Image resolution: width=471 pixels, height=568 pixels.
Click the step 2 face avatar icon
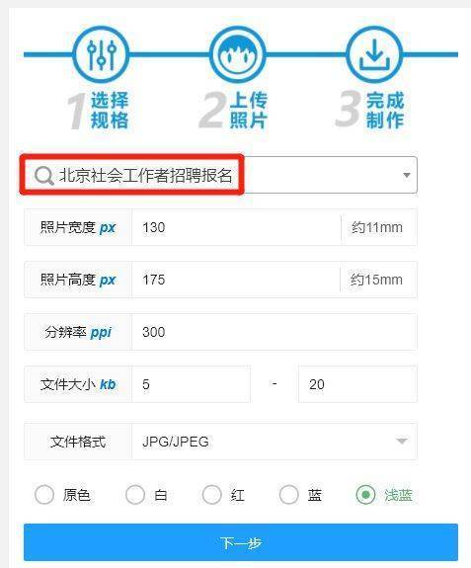click(237, 54)
